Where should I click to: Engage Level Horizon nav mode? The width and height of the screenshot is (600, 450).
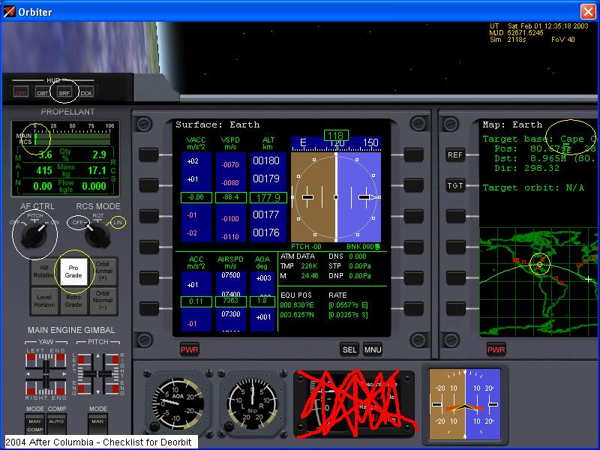(x=44, y=301)
